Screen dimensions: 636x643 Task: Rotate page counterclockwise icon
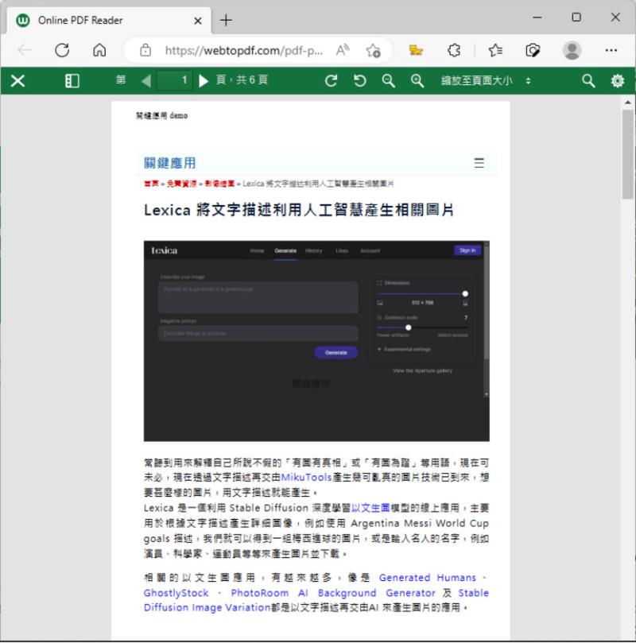point(359,80)
